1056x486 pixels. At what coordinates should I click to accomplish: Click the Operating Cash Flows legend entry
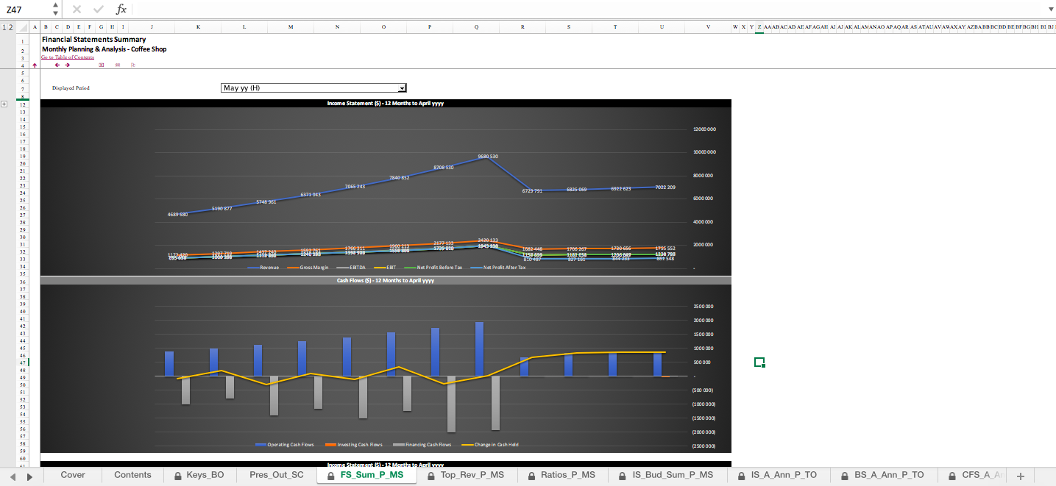[286, 445]
